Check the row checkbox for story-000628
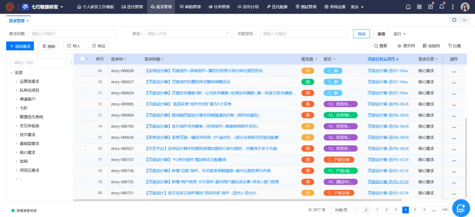475x217 pixels. click(82, 70)
